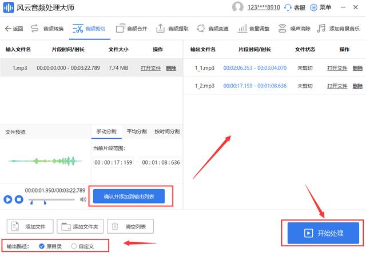The height and width of the screenshot is (256, 366).
Task: Confirm and add to output list
Action: (x=129, y=197)
